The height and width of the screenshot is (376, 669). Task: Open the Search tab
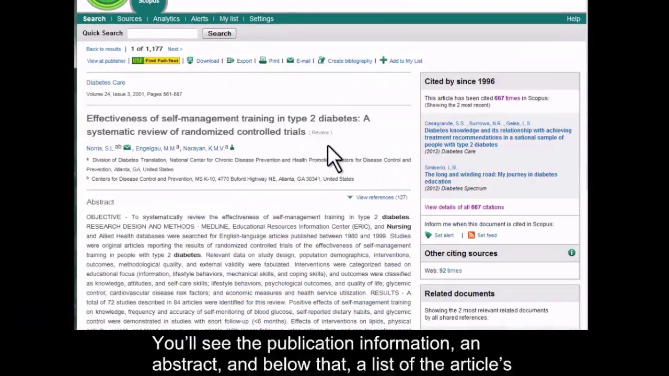pyautogui.click(x=94, y=19)
